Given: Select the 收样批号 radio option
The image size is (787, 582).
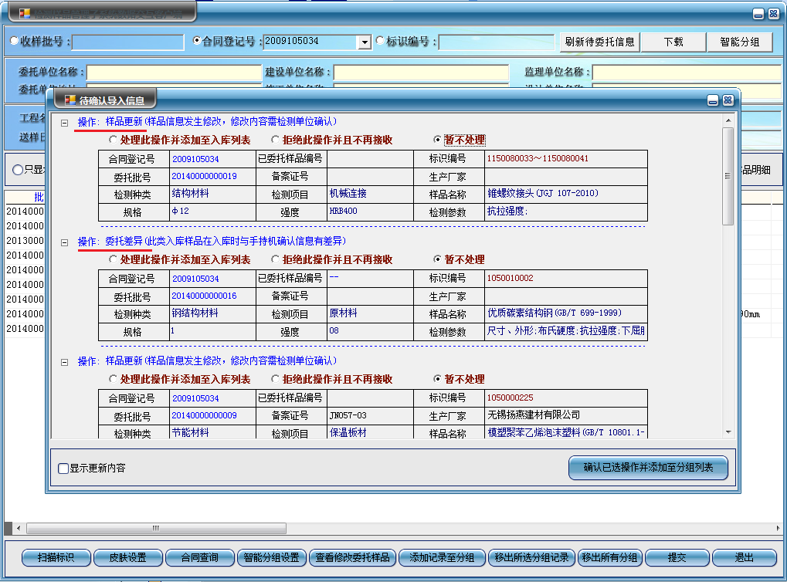Looking at the screenshot, I should pyautogui.click(x=14, y=41).
